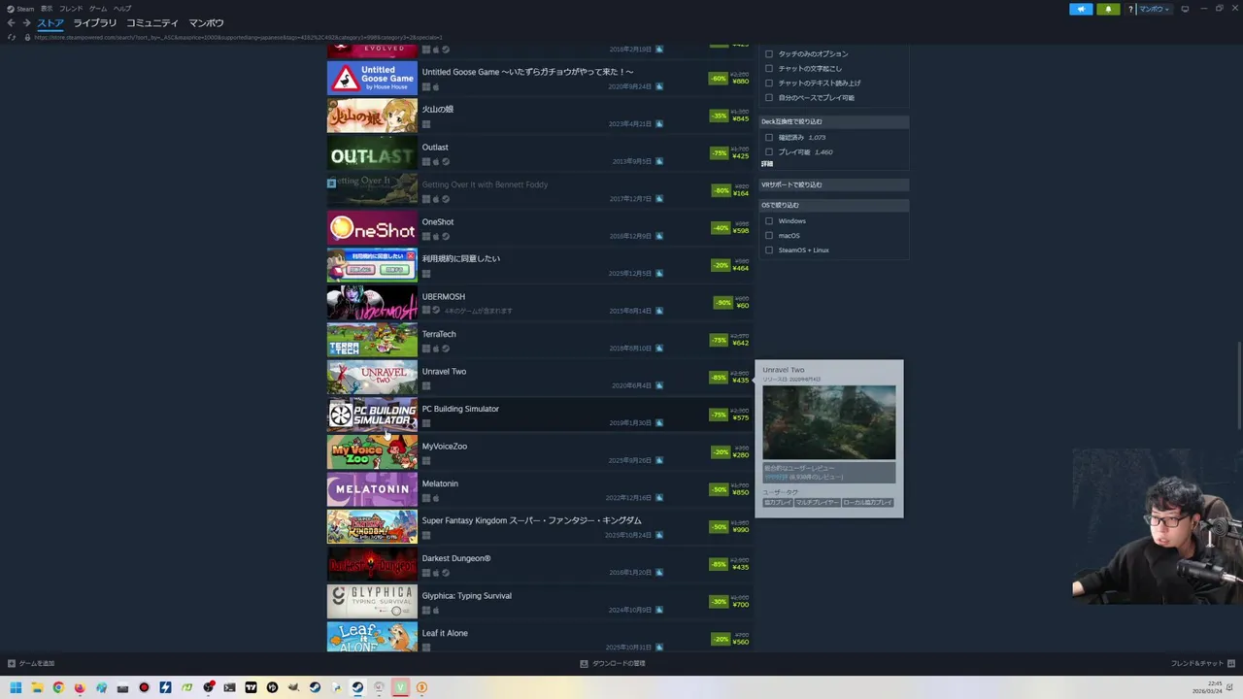Reload the store page
The image size is (1243, 699).
tap(12, 37)
